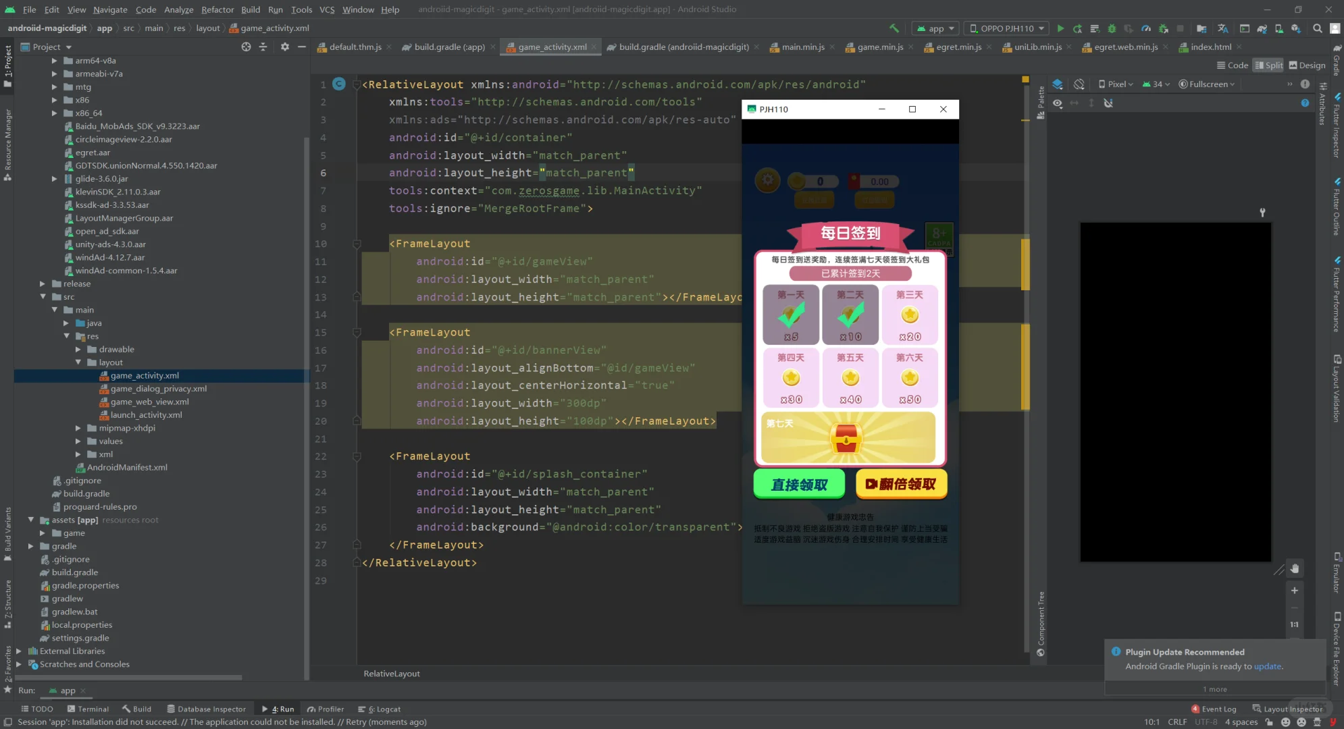Open the Refactor menu
1344x729 pixels.
pos(217,9)
